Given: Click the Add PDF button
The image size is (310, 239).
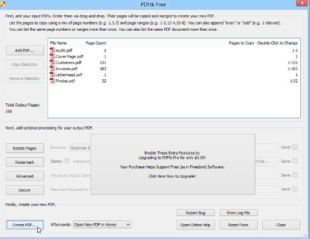Looking at the screenshot, I should tap(25, 51).
